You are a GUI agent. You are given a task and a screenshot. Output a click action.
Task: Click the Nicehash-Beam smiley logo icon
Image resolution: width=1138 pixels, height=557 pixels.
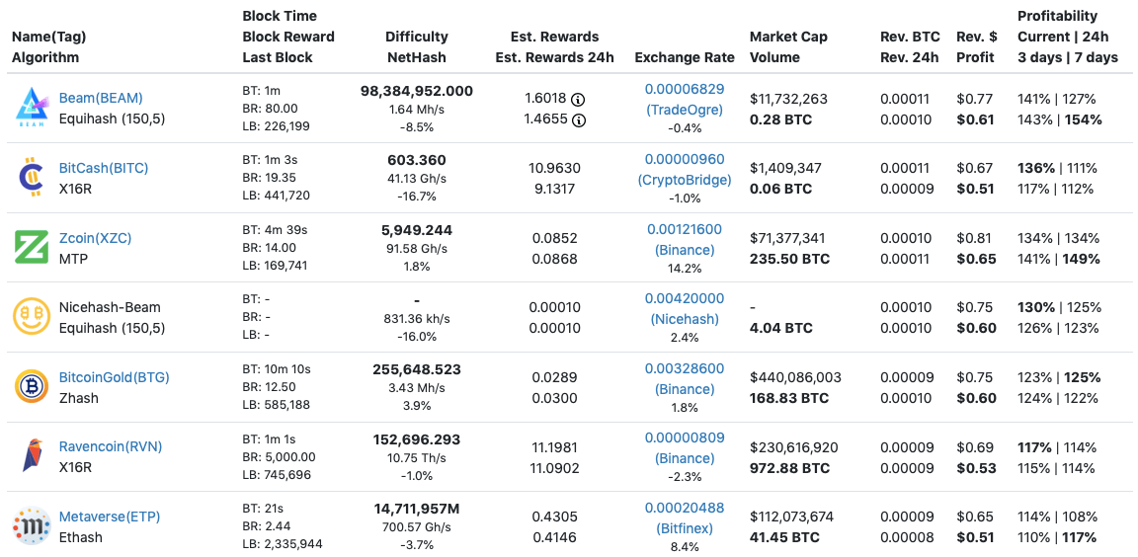point(31,317)
